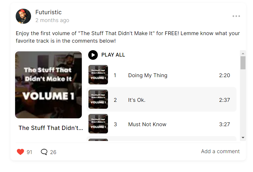Click the Play All circle icon
Image resolution: width=253 pixels, height=172 pixels.
click(93, 55)
